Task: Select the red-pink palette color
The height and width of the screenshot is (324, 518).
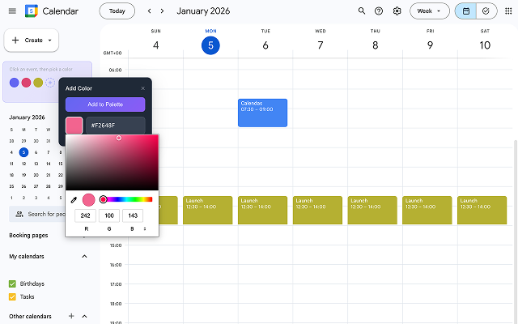Action: click(x=26, y=83)
